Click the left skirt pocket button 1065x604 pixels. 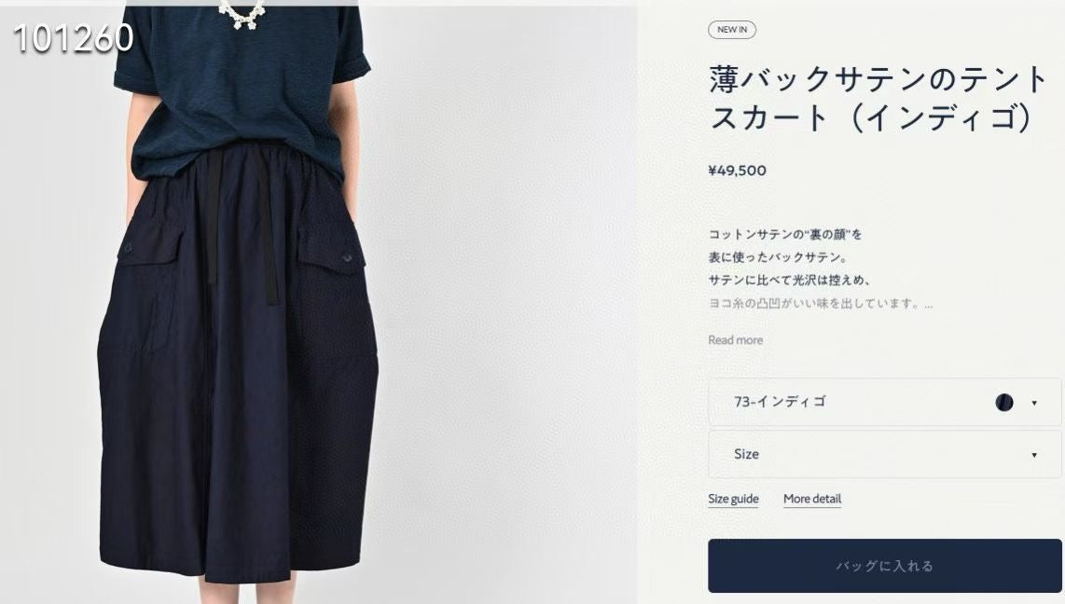click(x=127, y=248)
